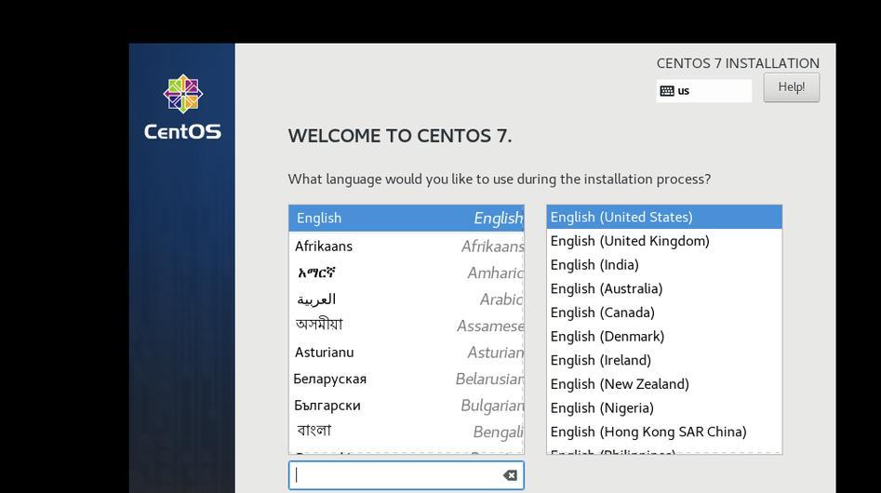Select Беларуская (Belarusian) language row
881x493 pixels.
click(407, 379)
